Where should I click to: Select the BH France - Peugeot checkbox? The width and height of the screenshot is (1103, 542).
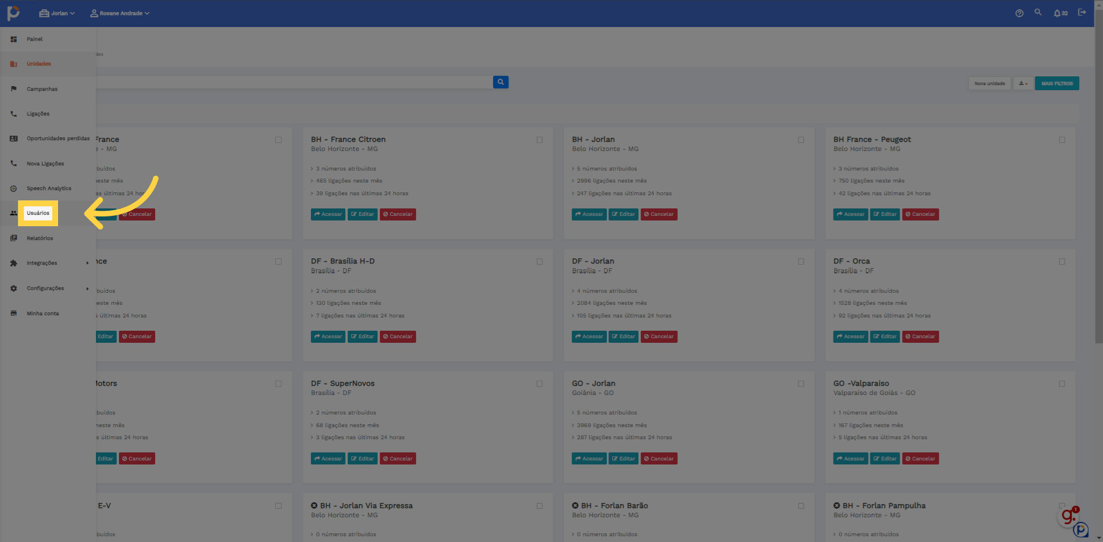tap(1062, 140)
